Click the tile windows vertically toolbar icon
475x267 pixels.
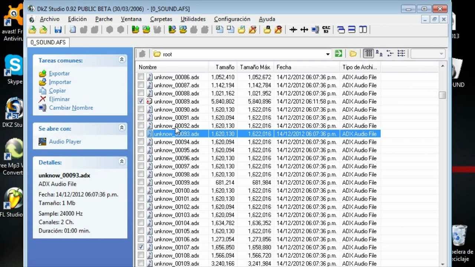tap(363, 30)
